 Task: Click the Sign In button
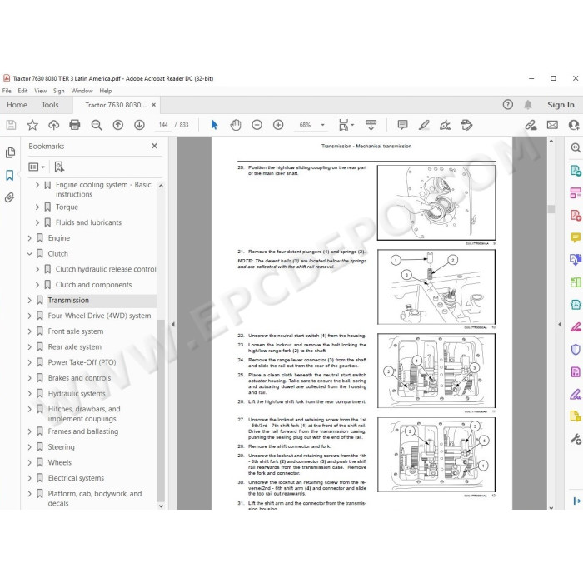pos(561,105)
